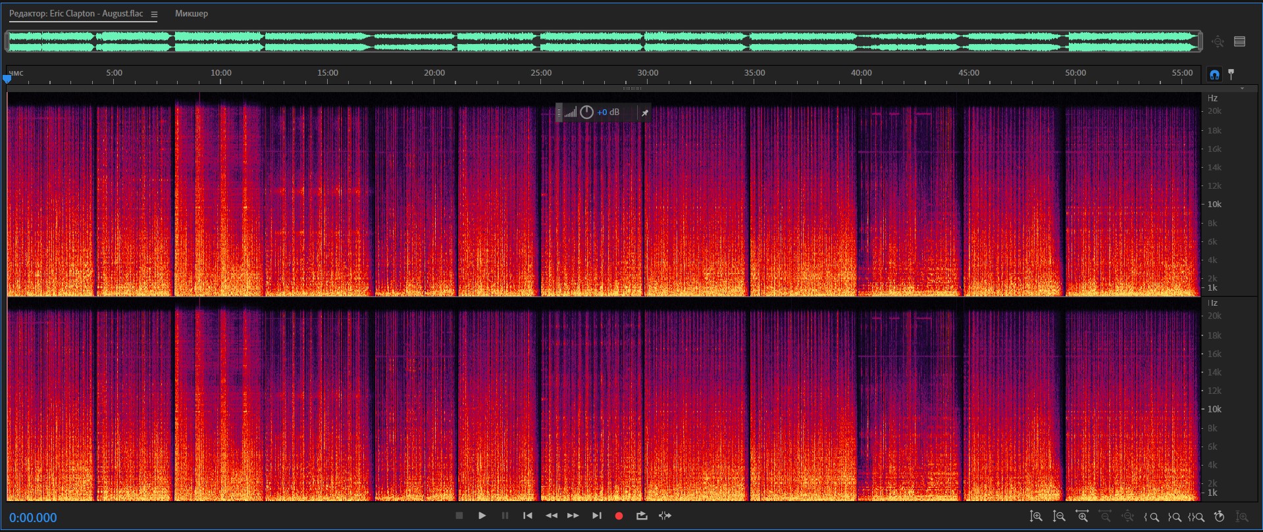This screenshot has width=1263, height=532.
Task: Toggle loop playback icon
Action: pyautogui.click(x=642, y=516)
